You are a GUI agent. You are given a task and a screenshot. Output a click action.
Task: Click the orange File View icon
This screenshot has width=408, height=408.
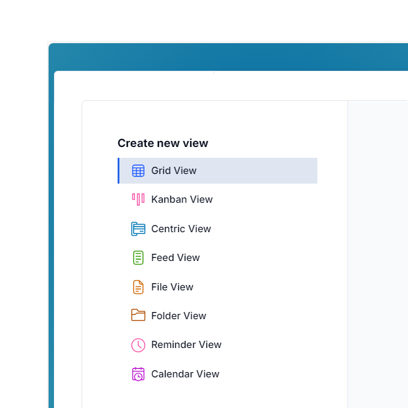coord(138,287)
